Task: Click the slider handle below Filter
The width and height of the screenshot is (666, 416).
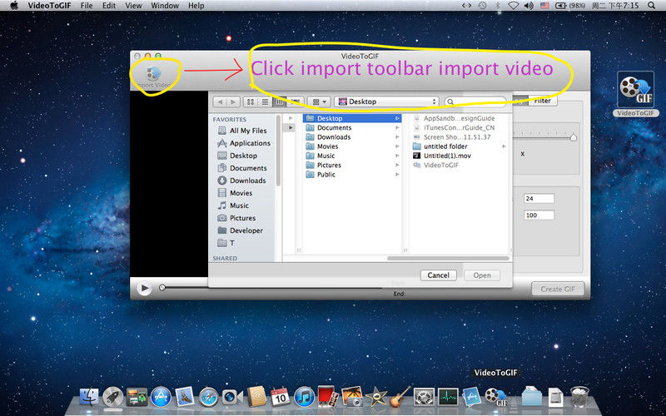Action: [x=574, y=137]
